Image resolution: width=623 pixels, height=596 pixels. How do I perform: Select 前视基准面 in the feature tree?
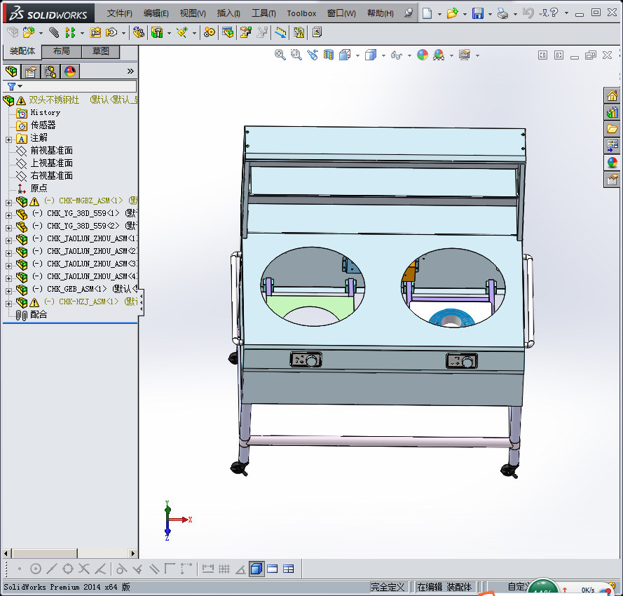tap(51, 151)
